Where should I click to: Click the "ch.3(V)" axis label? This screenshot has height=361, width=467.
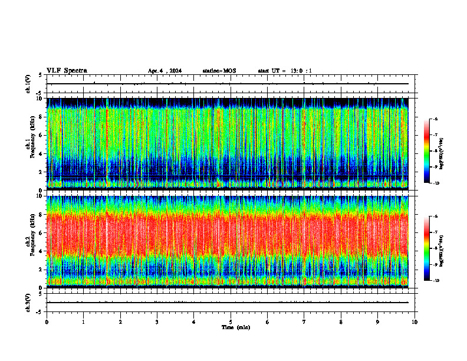click(28, 303)
